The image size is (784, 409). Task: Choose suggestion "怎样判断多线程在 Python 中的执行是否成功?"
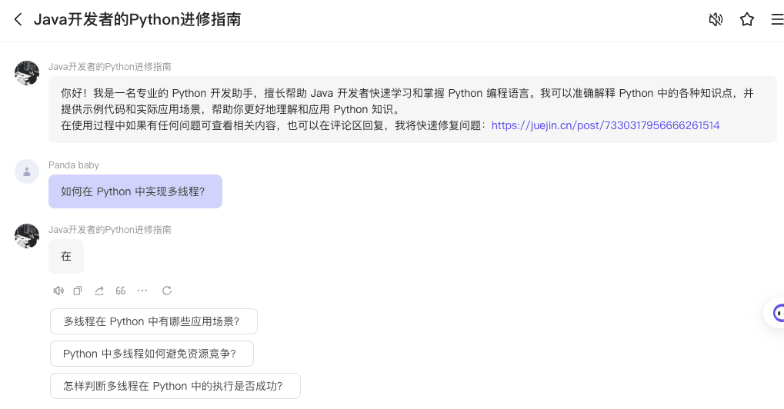pos(175,386)
